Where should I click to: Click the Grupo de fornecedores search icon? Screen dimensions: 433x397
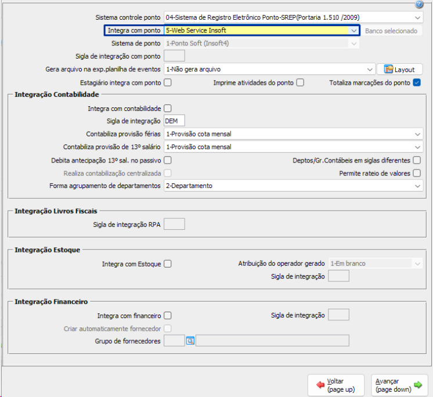[190, 341]
